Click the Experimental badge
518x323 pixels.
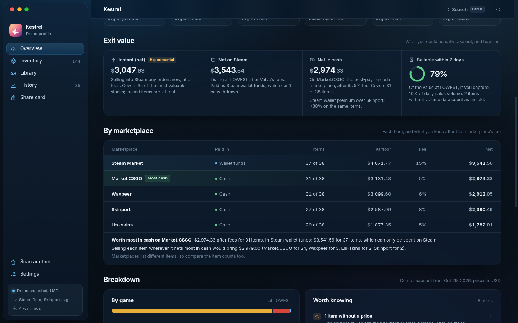(x=162, y=60)
